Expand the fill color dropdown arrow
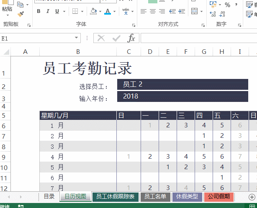The width and height of the screenshot is (257, 208). click(100, 11)
